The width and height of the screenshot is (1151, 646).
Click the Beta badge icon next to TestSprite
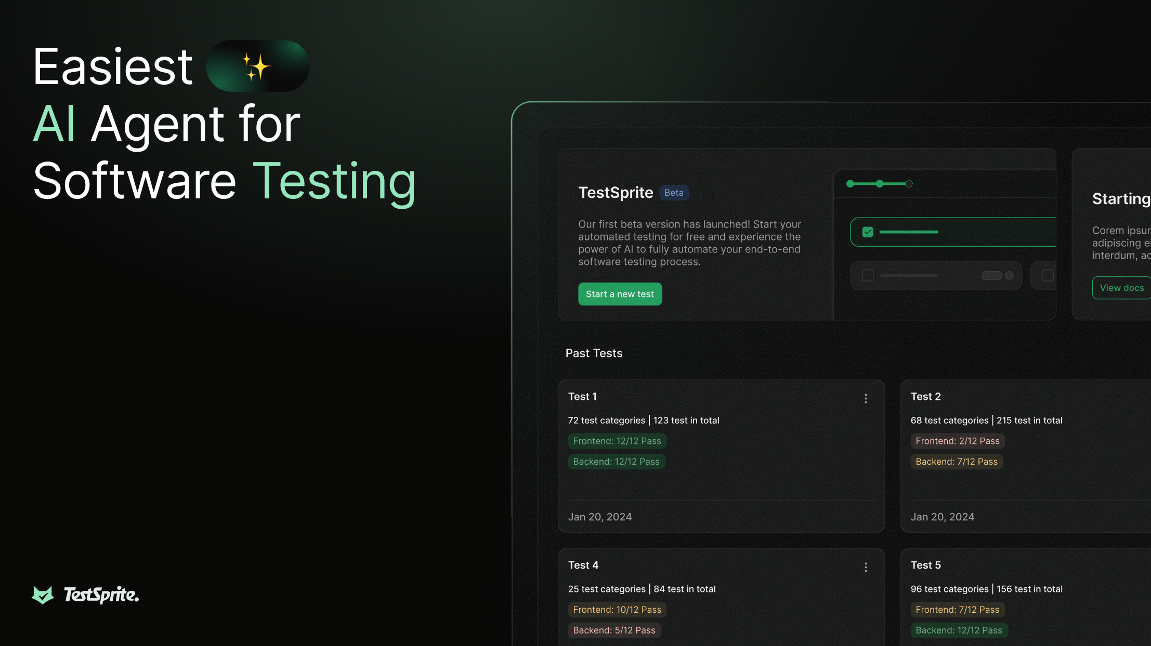pos(674,193)
